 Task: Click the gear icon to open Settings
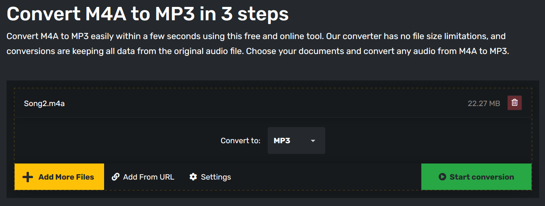click(193, 177)
